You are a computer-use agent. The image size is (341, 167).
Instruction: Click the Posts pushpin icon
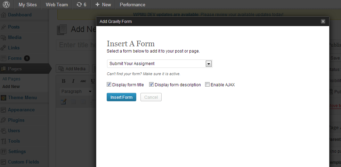click(x=3, y=27)
